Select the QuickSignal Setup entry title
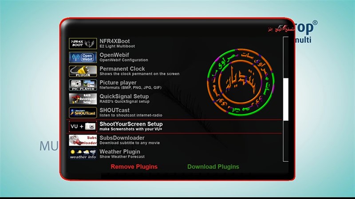 [x=124, y=96]
